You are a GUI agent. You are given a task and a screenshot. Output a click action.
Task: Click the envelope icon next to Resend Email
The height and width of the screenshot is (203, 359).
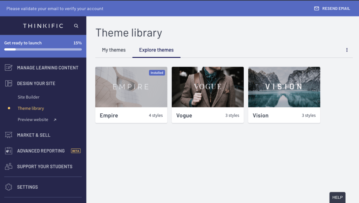pos(317,8)
